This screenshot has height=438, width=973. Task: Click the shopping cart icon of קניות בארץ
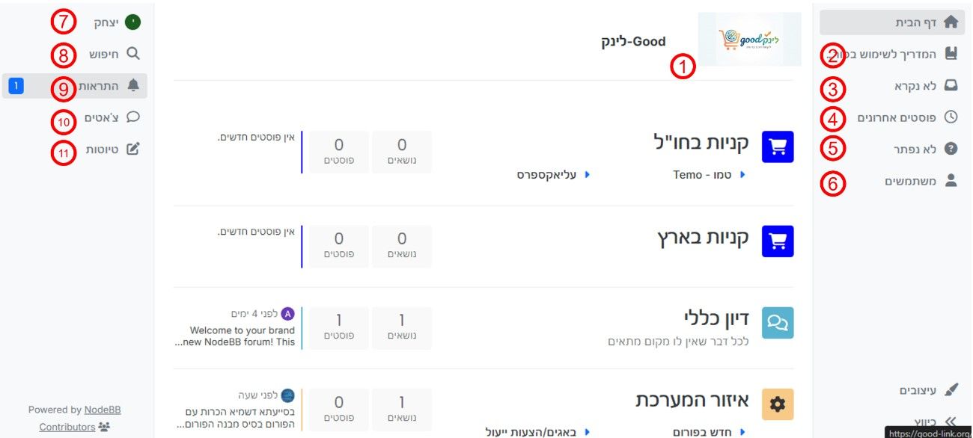point(777,241)
